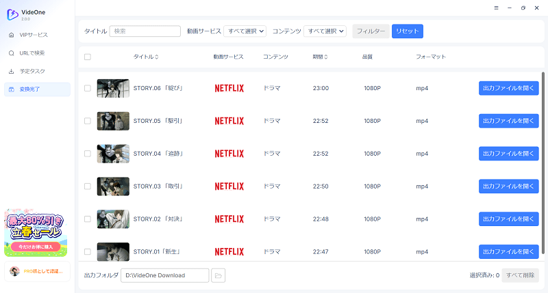This screenshot has height=293, width=548.
Task: Click the STORY.05 video thumbnail
Action: pos(113,121)
